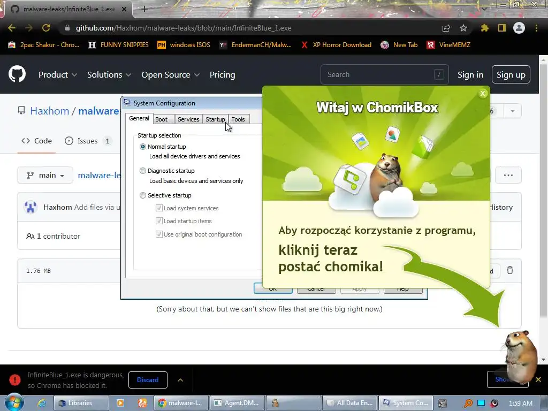This screenshot has width=548, height=411.
Task: Discard the blocked InfiniteBlue_1.exe download
Action: coord(148,380)
